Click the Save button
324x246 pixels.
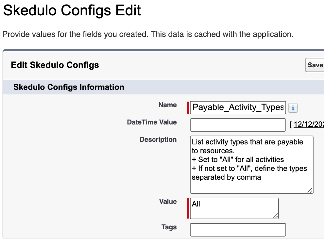[315, 65]
